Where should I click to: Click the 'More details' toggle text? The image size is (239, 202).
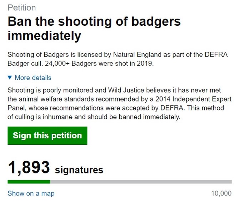pos(33,78)
